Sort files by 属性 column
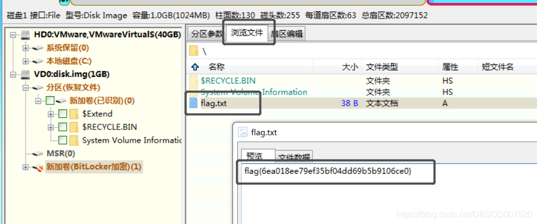 pos(450,67)
